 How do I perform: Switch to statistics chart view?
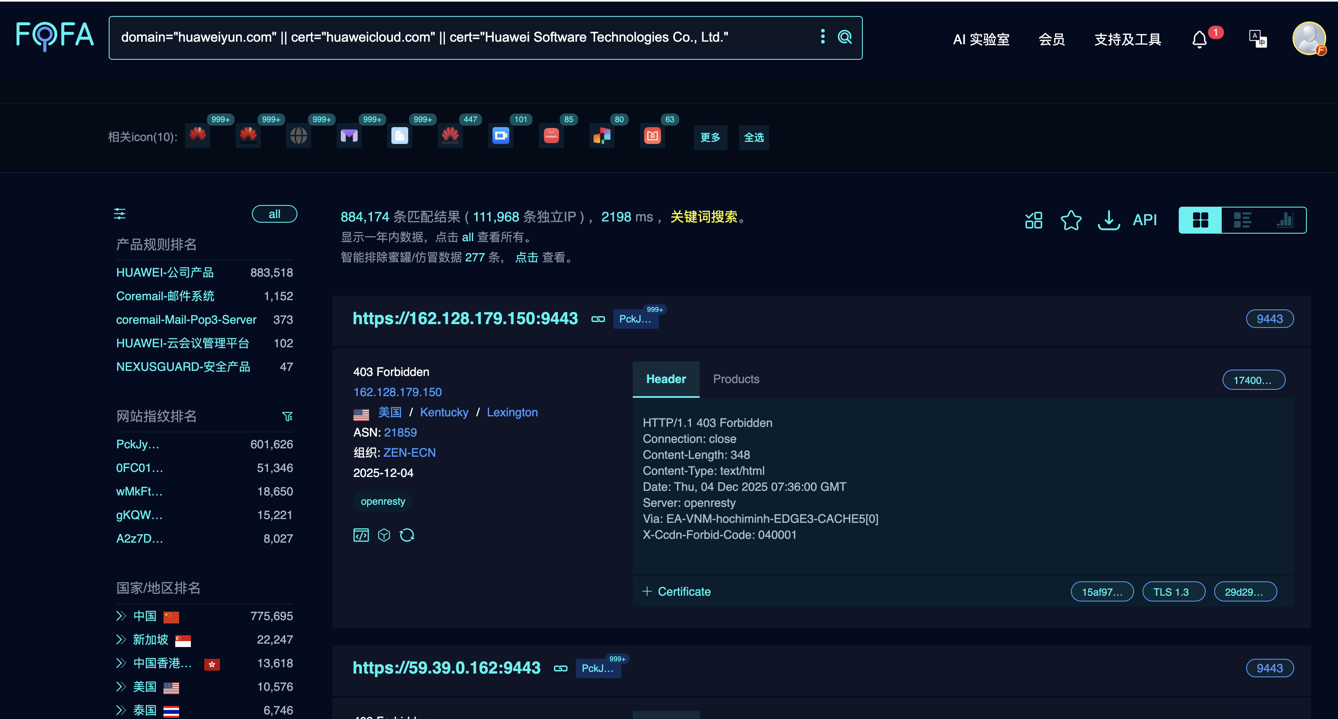(1284, 220)
